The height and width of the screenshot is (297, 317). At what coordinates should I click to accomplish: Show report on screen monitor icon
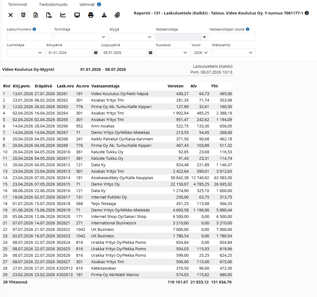(77, 15)
